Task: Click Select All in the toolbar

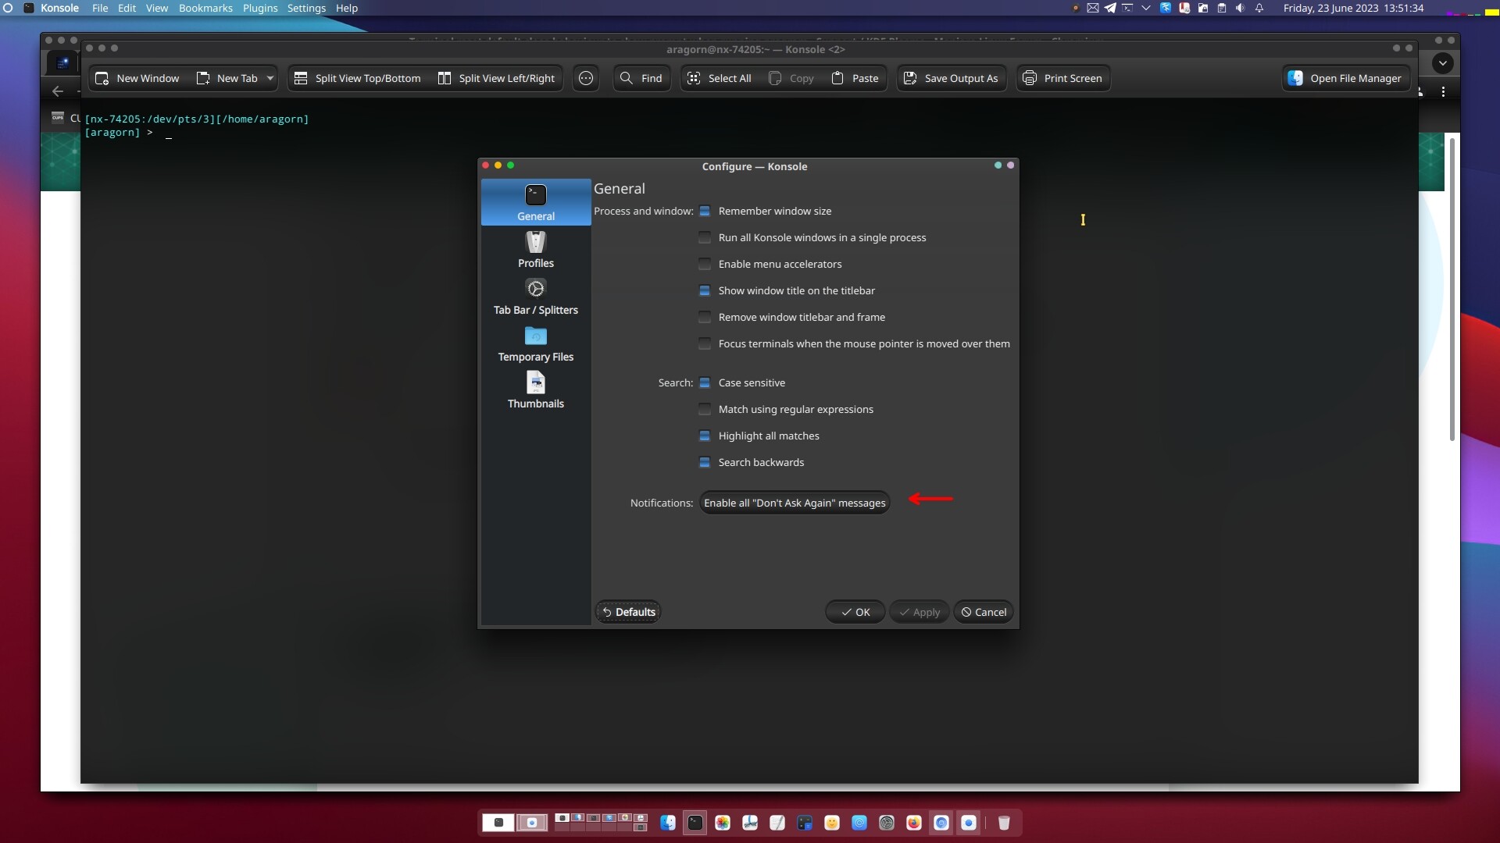Action: (x=719, y=78)
